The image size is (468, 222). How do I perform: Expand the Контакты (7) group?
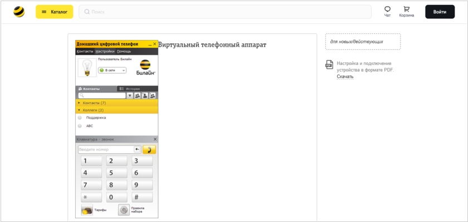(79, 103)
